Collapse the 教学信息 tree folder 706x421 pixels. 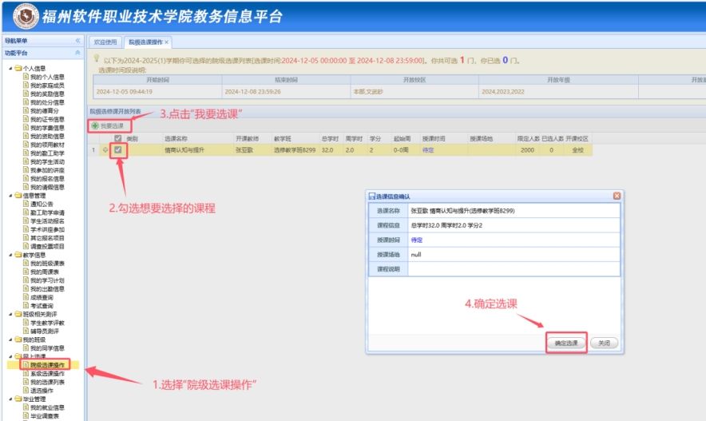tap(10, 255)
